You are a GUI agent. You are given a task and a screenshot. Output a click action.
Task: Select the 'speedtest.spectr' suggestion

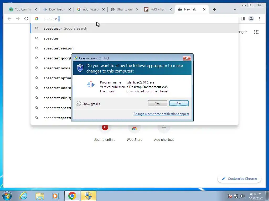point(51,118)
